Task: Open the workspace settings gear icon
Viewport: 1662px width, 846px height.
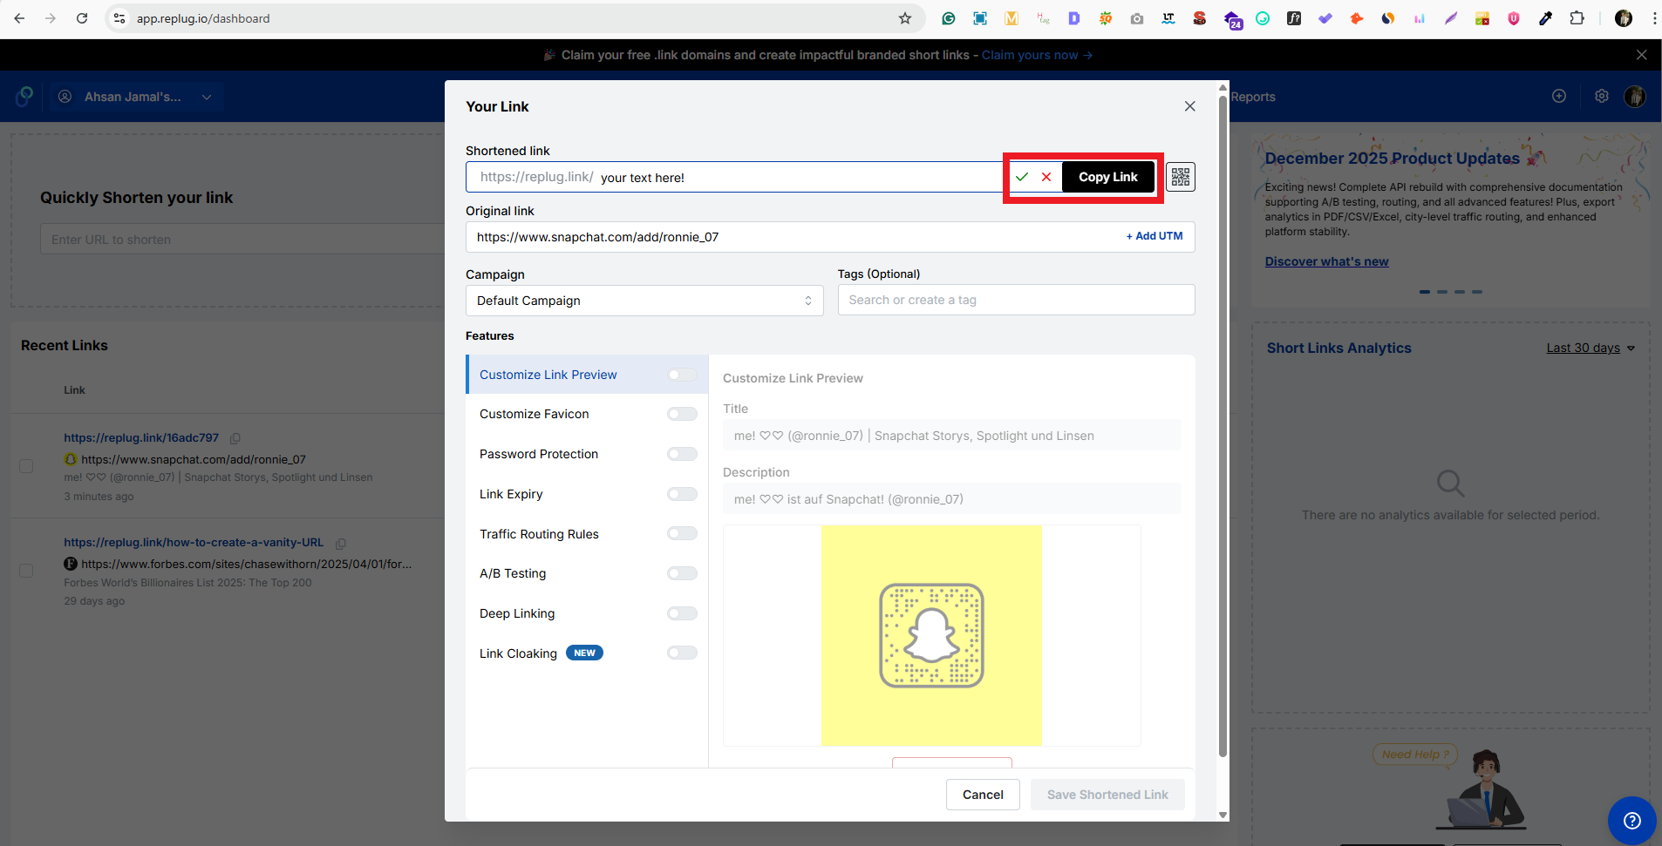Action: pyautogui.click(x=1601, y=96)
